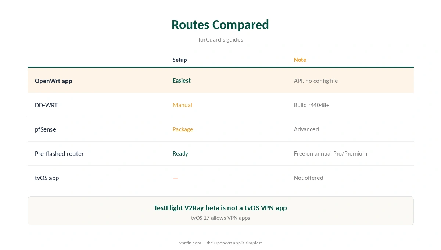This screenshot has height=250, width=441.
Task: Click the 'Build r44048+' note
Action: 312,105
